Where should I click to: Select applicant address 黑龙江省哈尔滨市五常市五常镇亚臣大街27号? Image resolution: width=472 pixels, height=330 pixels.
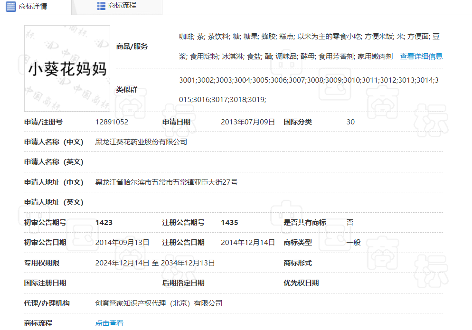166,182
